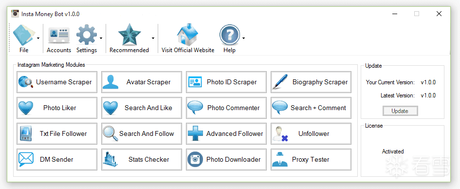Launch the Avatar Scraper module
The image size is (460, 189).
(142, 82)
